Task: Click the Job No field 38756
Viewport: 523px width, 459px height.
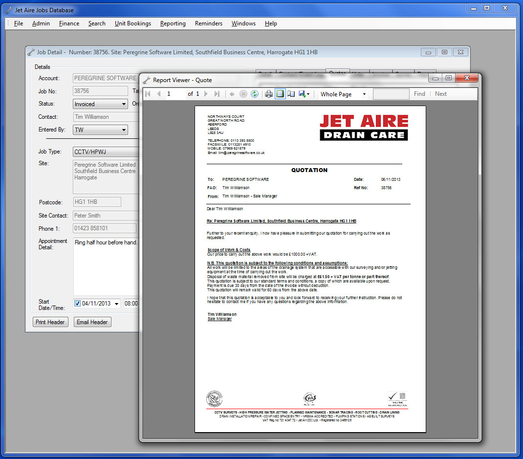Action: (x=100, y=91)
